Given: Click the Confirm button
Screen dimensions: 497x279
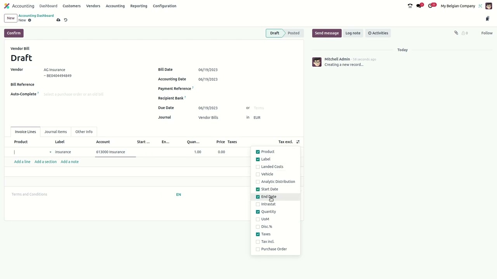Looking at the screenshot, I should click(x=14, y=33).
